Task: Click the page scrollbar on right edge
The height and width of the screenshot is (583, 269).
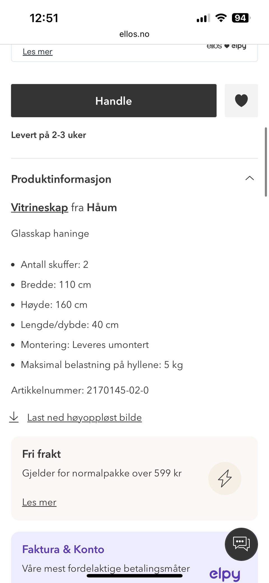Action: pos(266,162)
